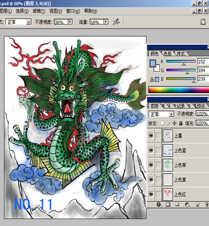The height and width of the screenshot is (226, 209).
Task: Switch to the 颜色 tab
Action: pos(155,54)
